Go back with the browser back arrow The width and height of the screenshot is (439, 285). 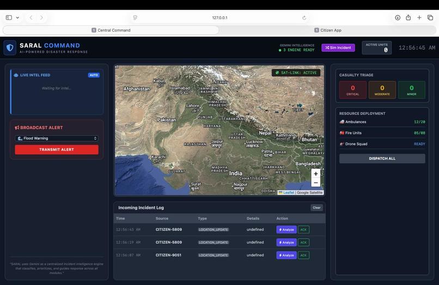coord(31,17)
